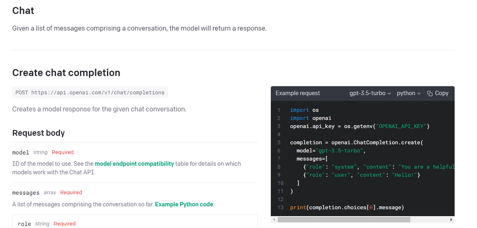Click the 'Given a list of messages' description
The width and height of the screenshot is (477, 228).
pyautogui.click(x=139, y=29)
